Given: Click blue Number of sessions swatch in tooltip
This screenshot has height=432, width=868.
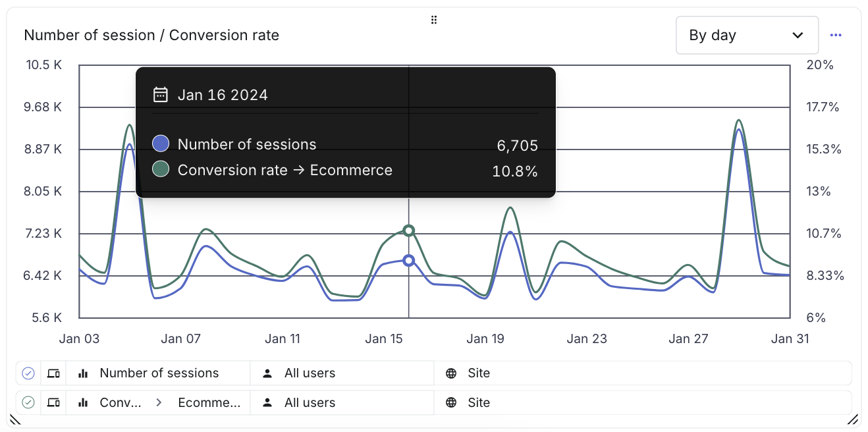Looking at the screenshot, I should [x=161, y=144].
